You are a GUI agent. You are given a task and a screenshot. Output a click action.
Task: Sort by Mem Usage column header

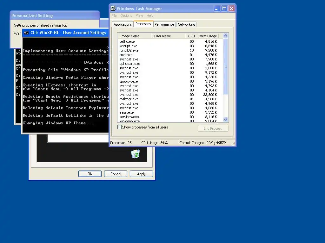click(x=208, y=36)
